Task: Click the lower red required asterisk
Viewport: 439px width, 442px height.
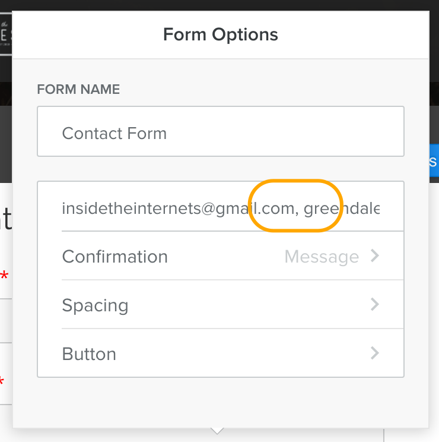Action: pos(2,381)
